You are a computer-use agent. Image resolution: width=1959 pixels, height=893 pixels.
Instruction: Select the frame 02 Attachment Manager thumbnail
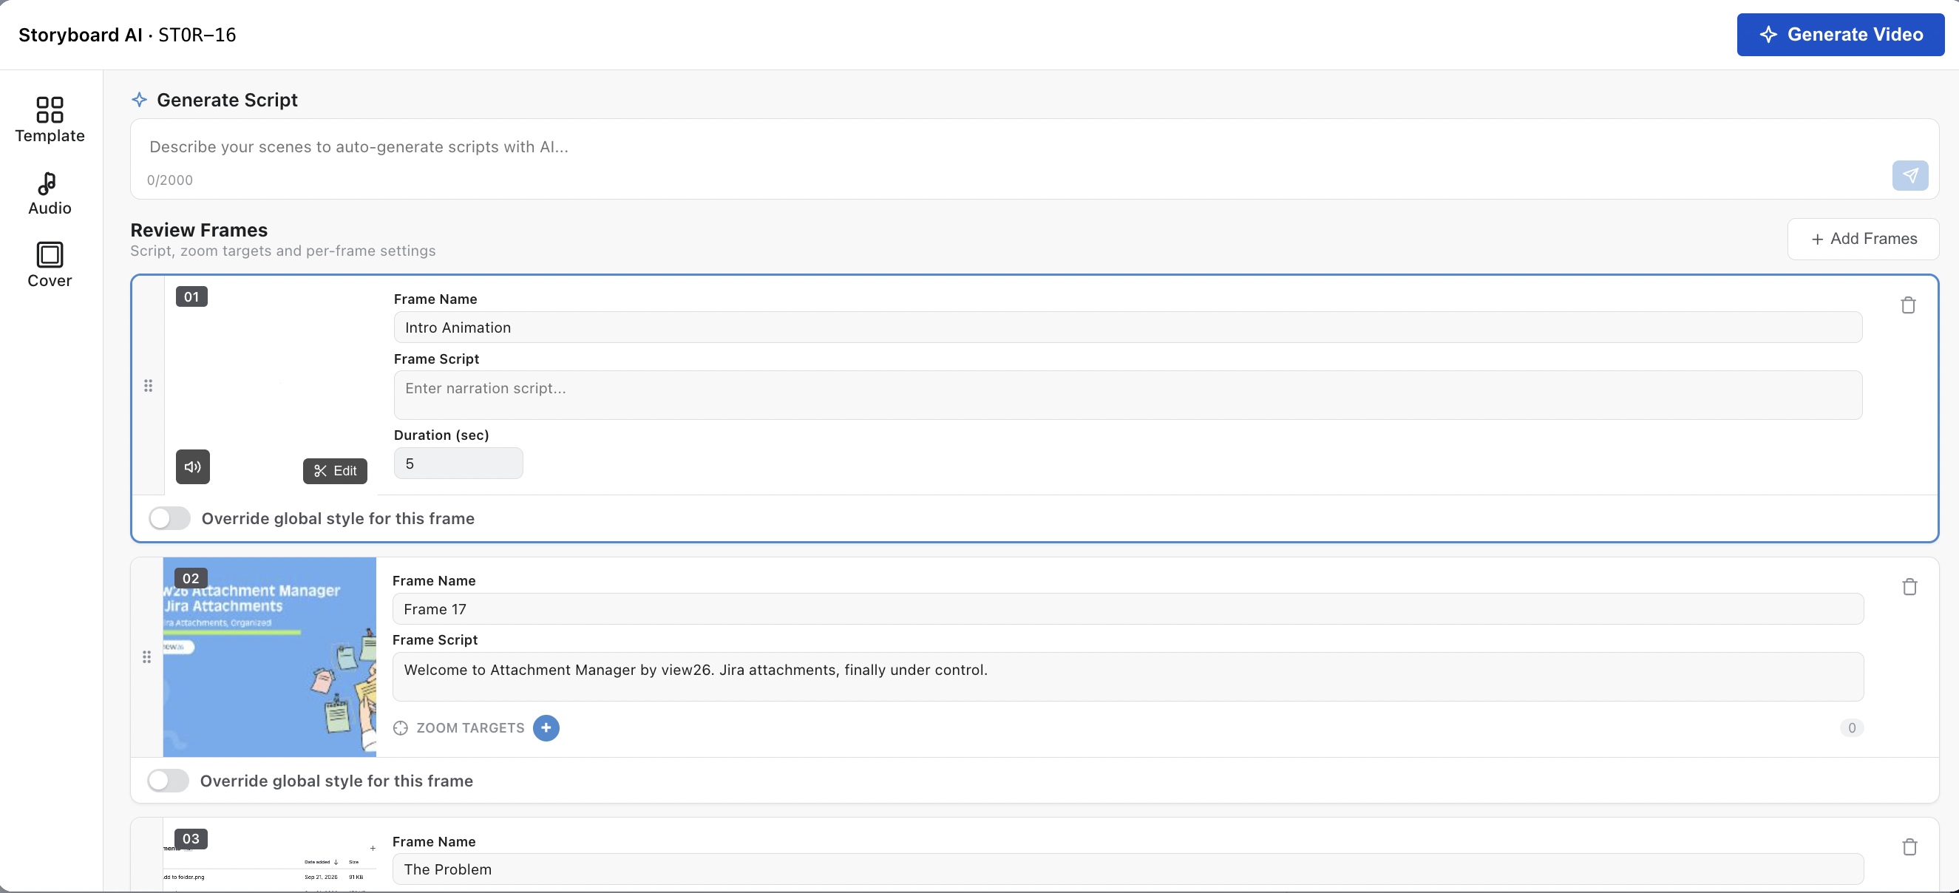point(269,656)
